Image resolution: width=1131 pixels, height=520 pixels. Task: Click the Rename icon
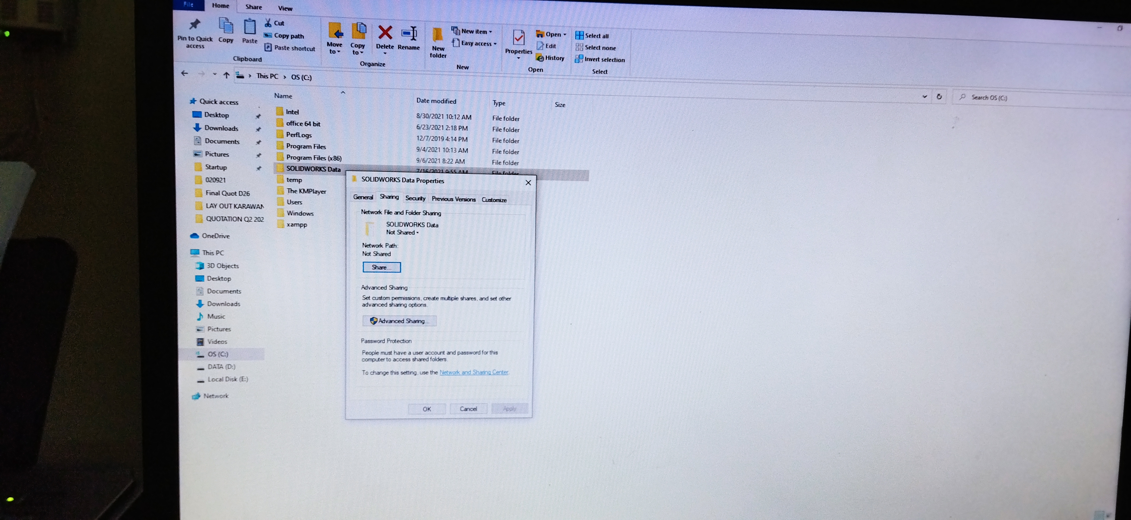click(x=409, y=34)
